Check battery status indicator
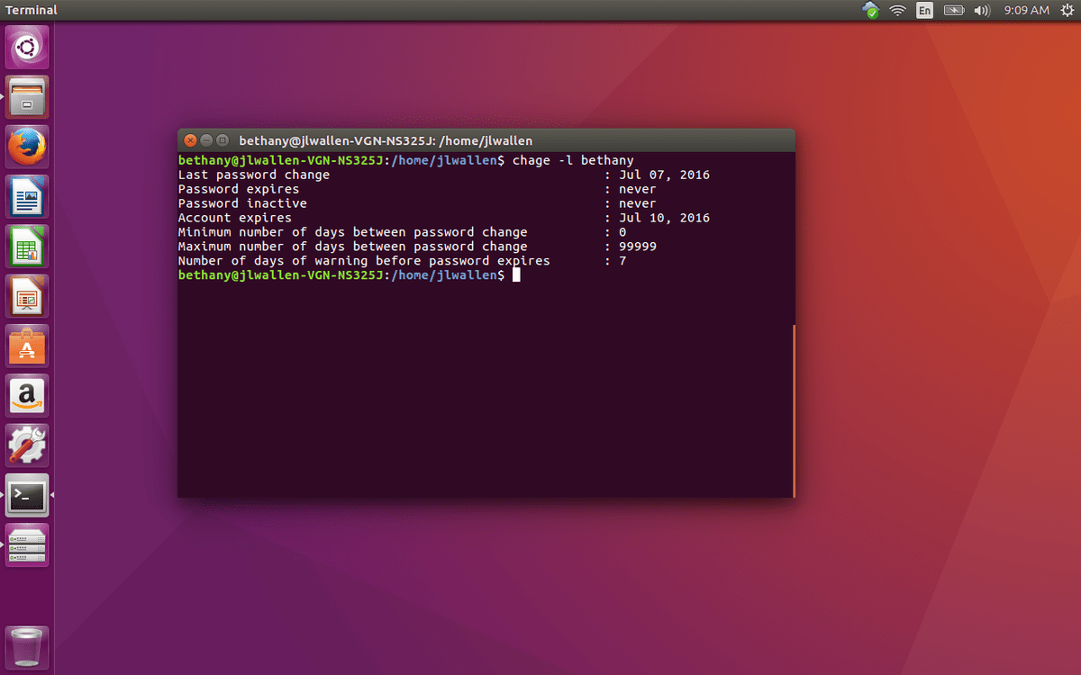This screenshot has height=675, width=1081. coord(953,11)
